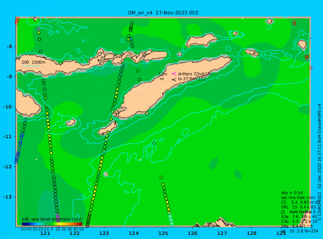
Task: Click the longitude axis label 122
Action: (x=75, y=233)
